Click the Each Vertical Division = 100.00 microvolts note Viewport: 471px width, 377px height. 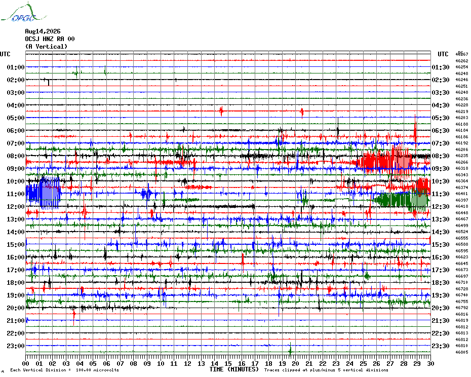tap(65, 370)
